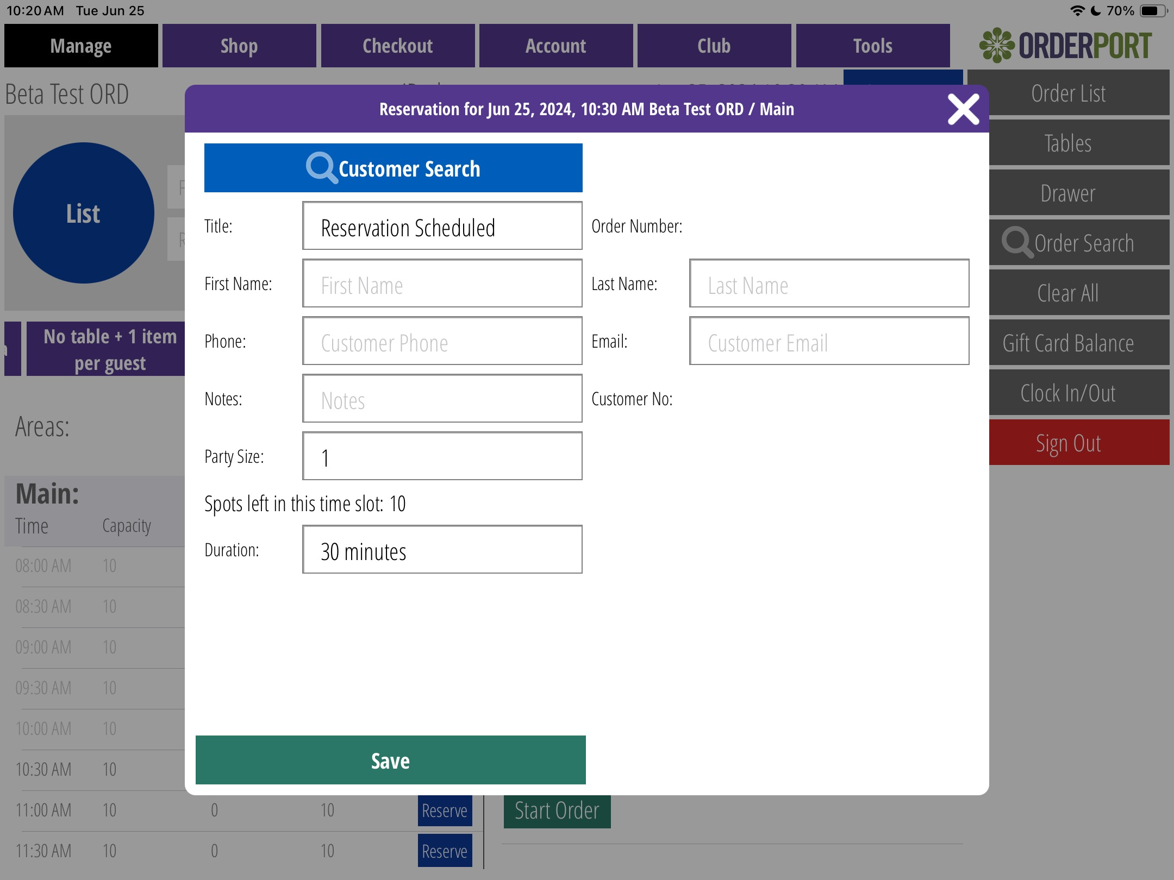Switch to the Shop tab
Image resolution: width=1174 pixels, height=880 pixels.
point(239,46)
